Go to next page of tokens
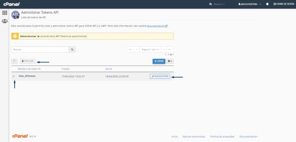296x142 pixels. click(164, 50)
